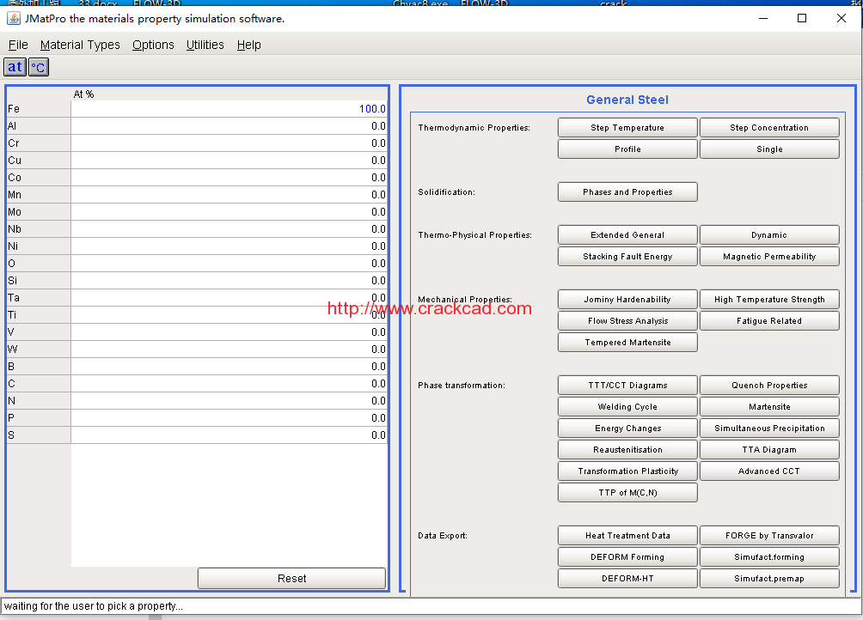
Task: Export to FORGE by Transvalor
Action: [x=769, y=535]
